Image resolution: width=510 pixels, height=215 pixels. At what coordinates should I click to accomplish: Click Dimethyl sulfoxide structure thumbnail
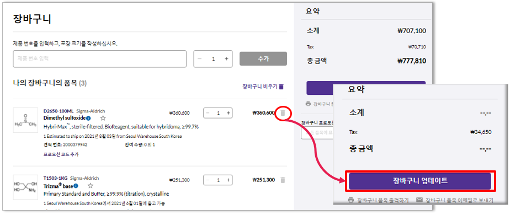pyautogui.click(x=25, y=120)
